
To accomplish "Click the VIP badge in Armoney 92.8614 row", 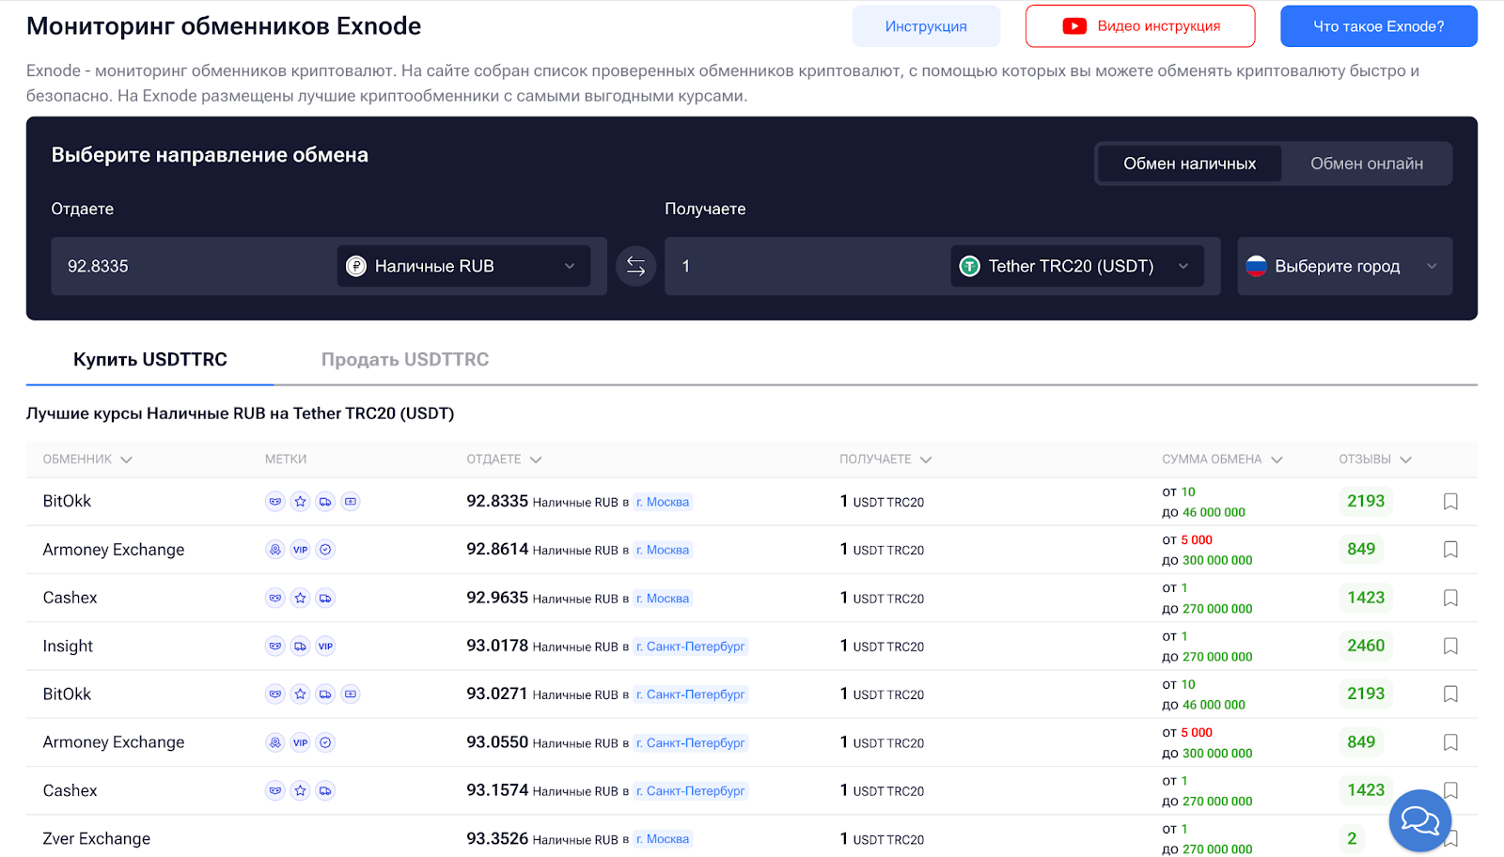I will click(301, 550).
